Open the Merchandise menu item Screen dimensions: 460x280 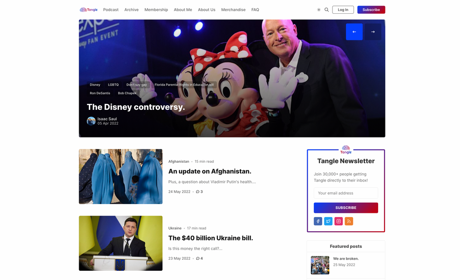pos(233,9)
